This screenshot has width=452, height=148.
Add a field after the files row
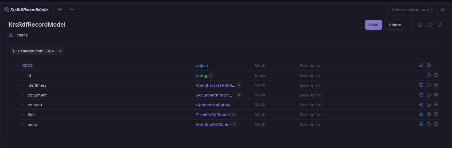[x=429, y=115]
